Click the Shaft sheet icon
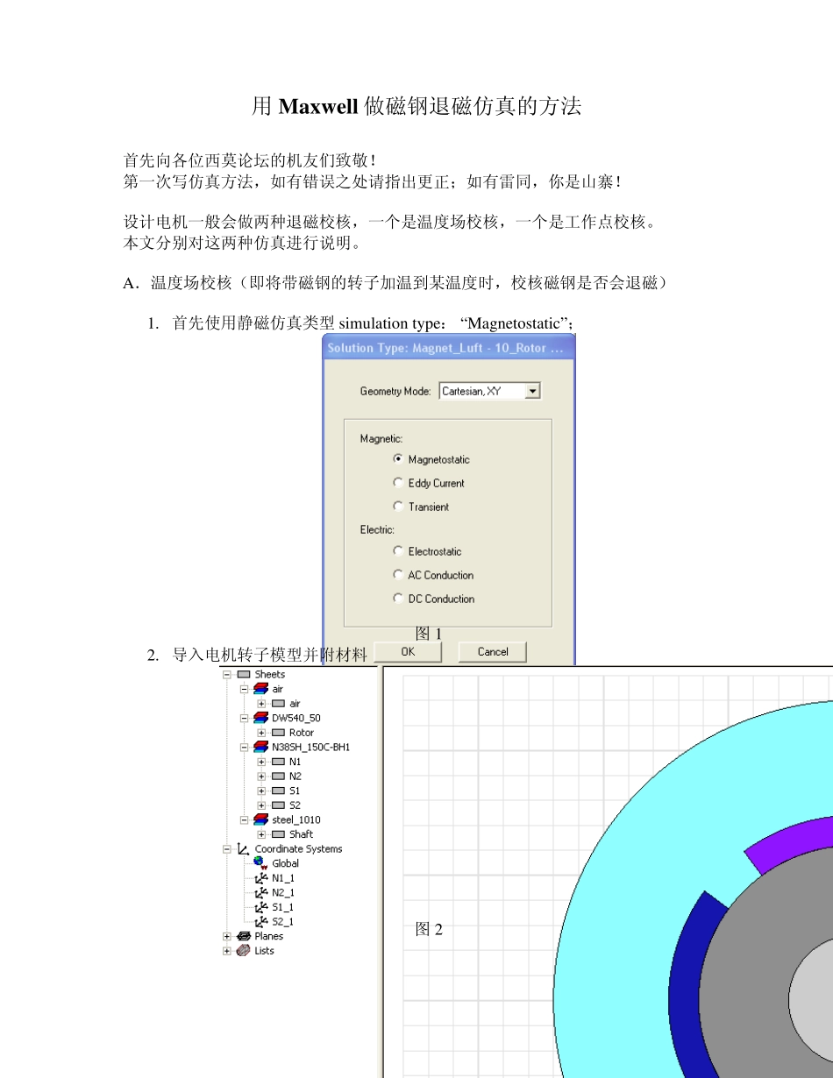This screenshot has height=1078, width=833. [x=278, y=834]
